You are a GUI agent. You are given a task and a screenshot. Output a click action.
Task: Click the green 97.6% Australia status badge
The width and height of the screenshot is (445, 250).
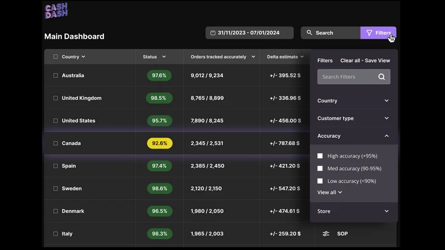tap(159, 76)
